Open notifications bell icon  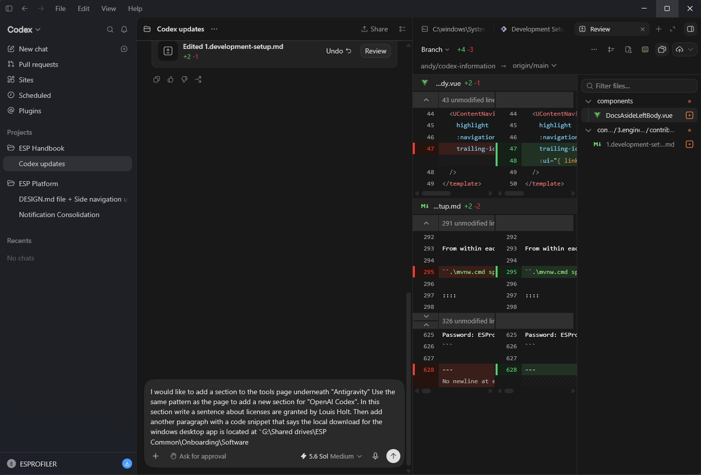point(124,29)
